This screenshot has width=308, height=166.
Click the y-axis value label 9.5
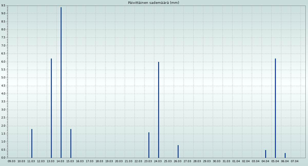[x=3, y=6]
